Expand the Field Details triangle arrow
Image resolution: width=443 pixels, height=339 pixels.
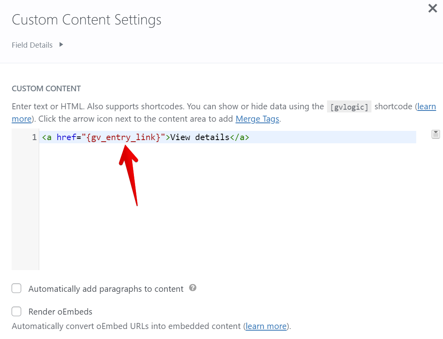tap(61, 44)
